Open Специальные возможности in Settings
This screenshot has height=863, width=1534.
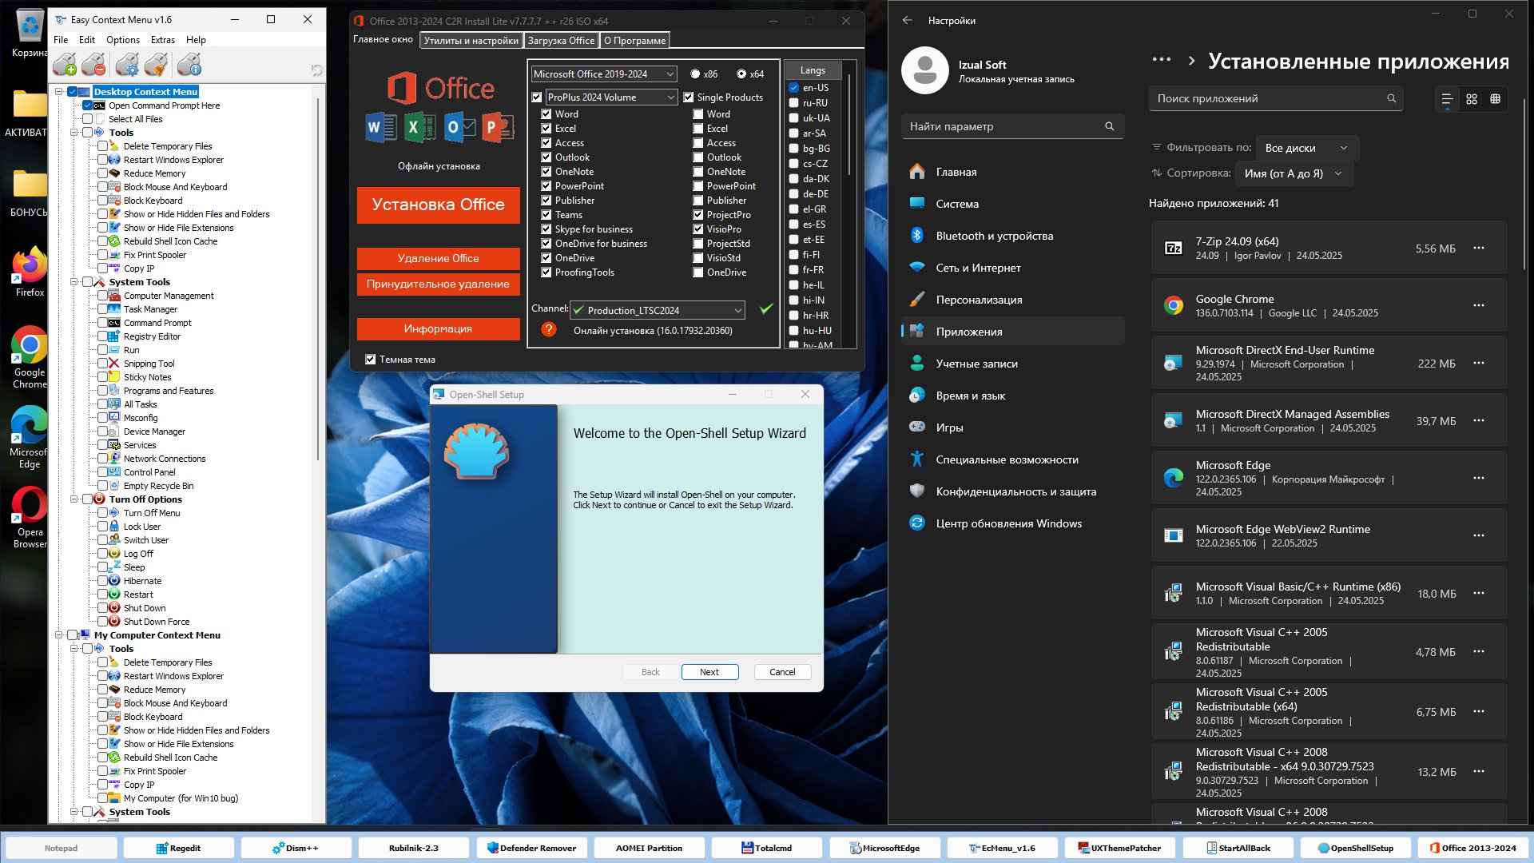1012,459
